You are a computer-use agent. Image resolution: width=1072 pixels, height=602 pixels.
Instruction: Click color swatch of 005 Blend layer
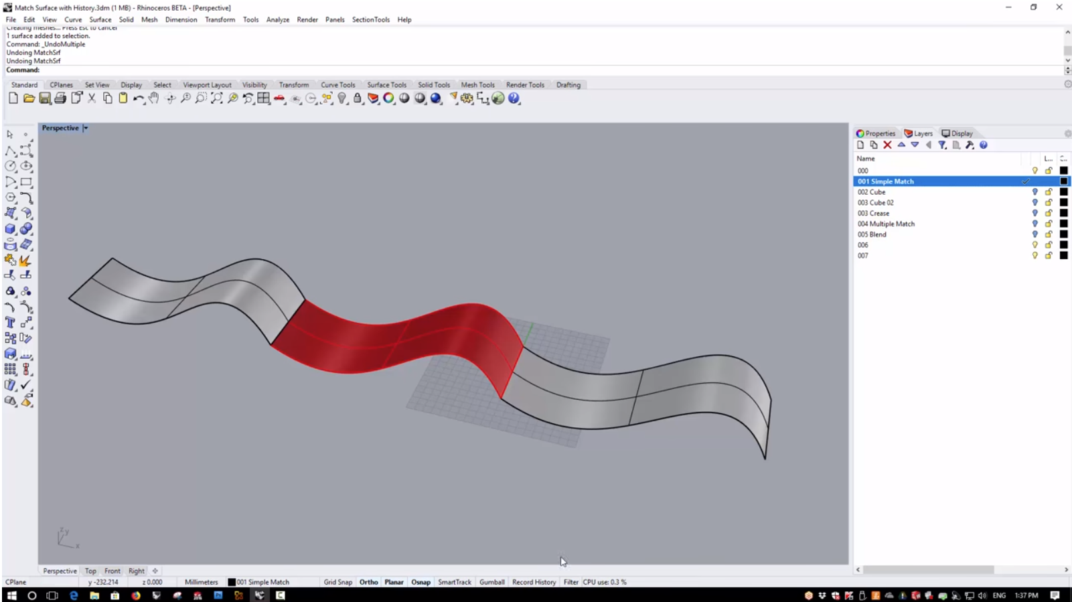(1063, 234)
